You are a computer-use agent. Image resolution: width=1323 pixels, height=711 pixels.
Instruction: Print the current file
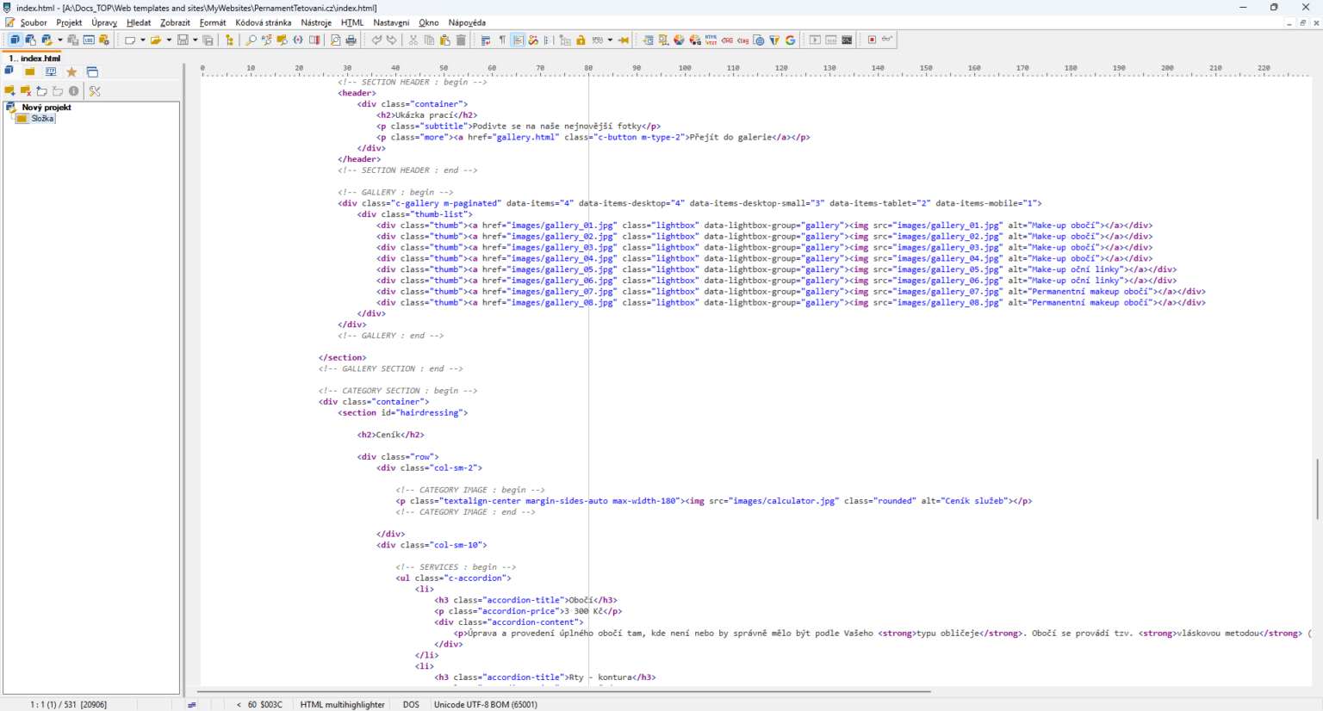[349, 40]
